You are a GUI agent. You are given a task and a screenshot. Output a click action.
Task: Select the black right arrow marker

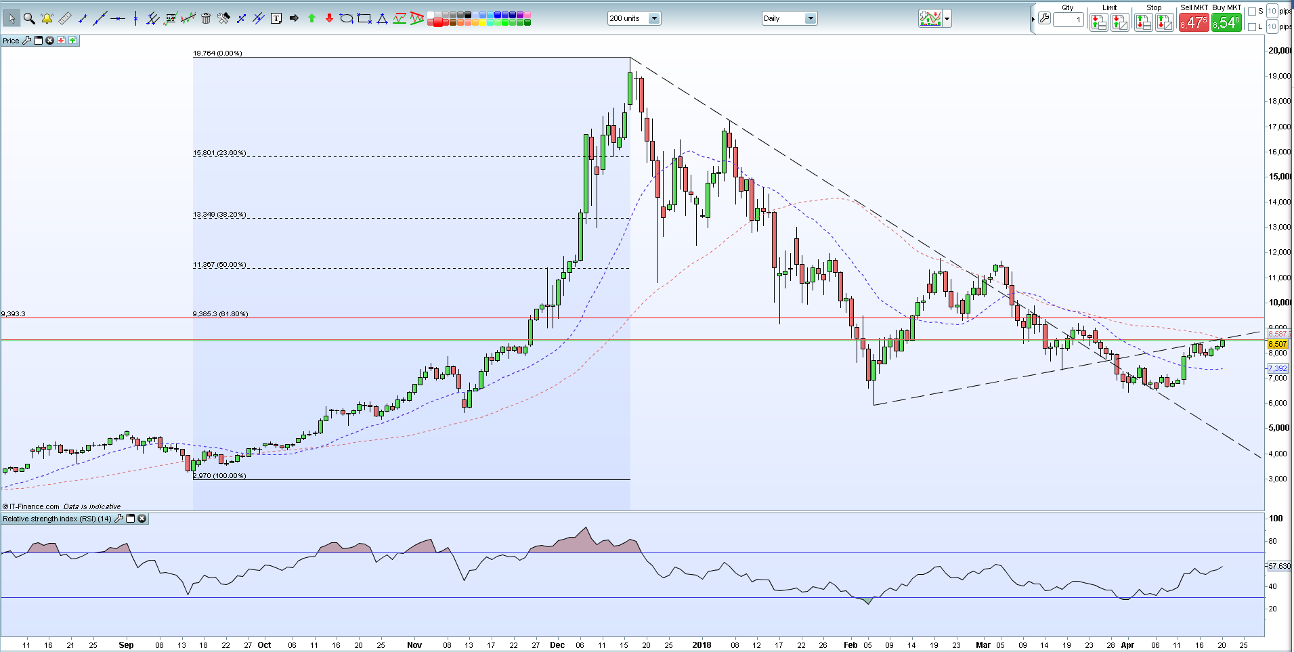point(294,18)
